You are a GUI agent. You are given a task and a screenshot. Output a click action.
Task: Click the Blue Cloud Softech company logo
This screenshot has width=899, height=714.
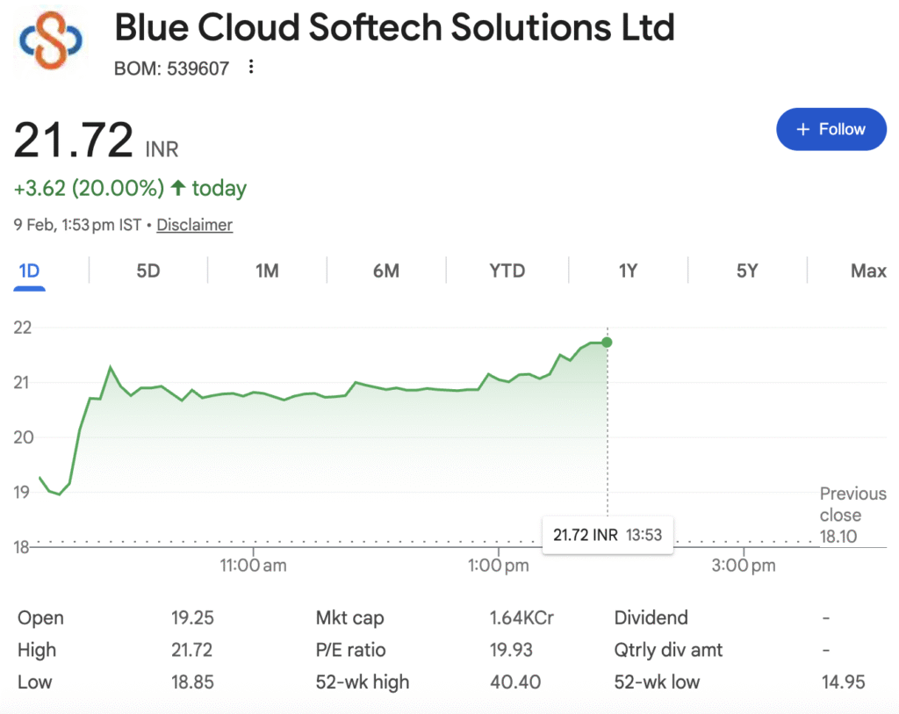50,40
